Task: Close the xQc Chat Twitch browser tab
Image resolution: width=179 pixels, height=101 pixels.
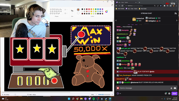Action: pos(136,3)
